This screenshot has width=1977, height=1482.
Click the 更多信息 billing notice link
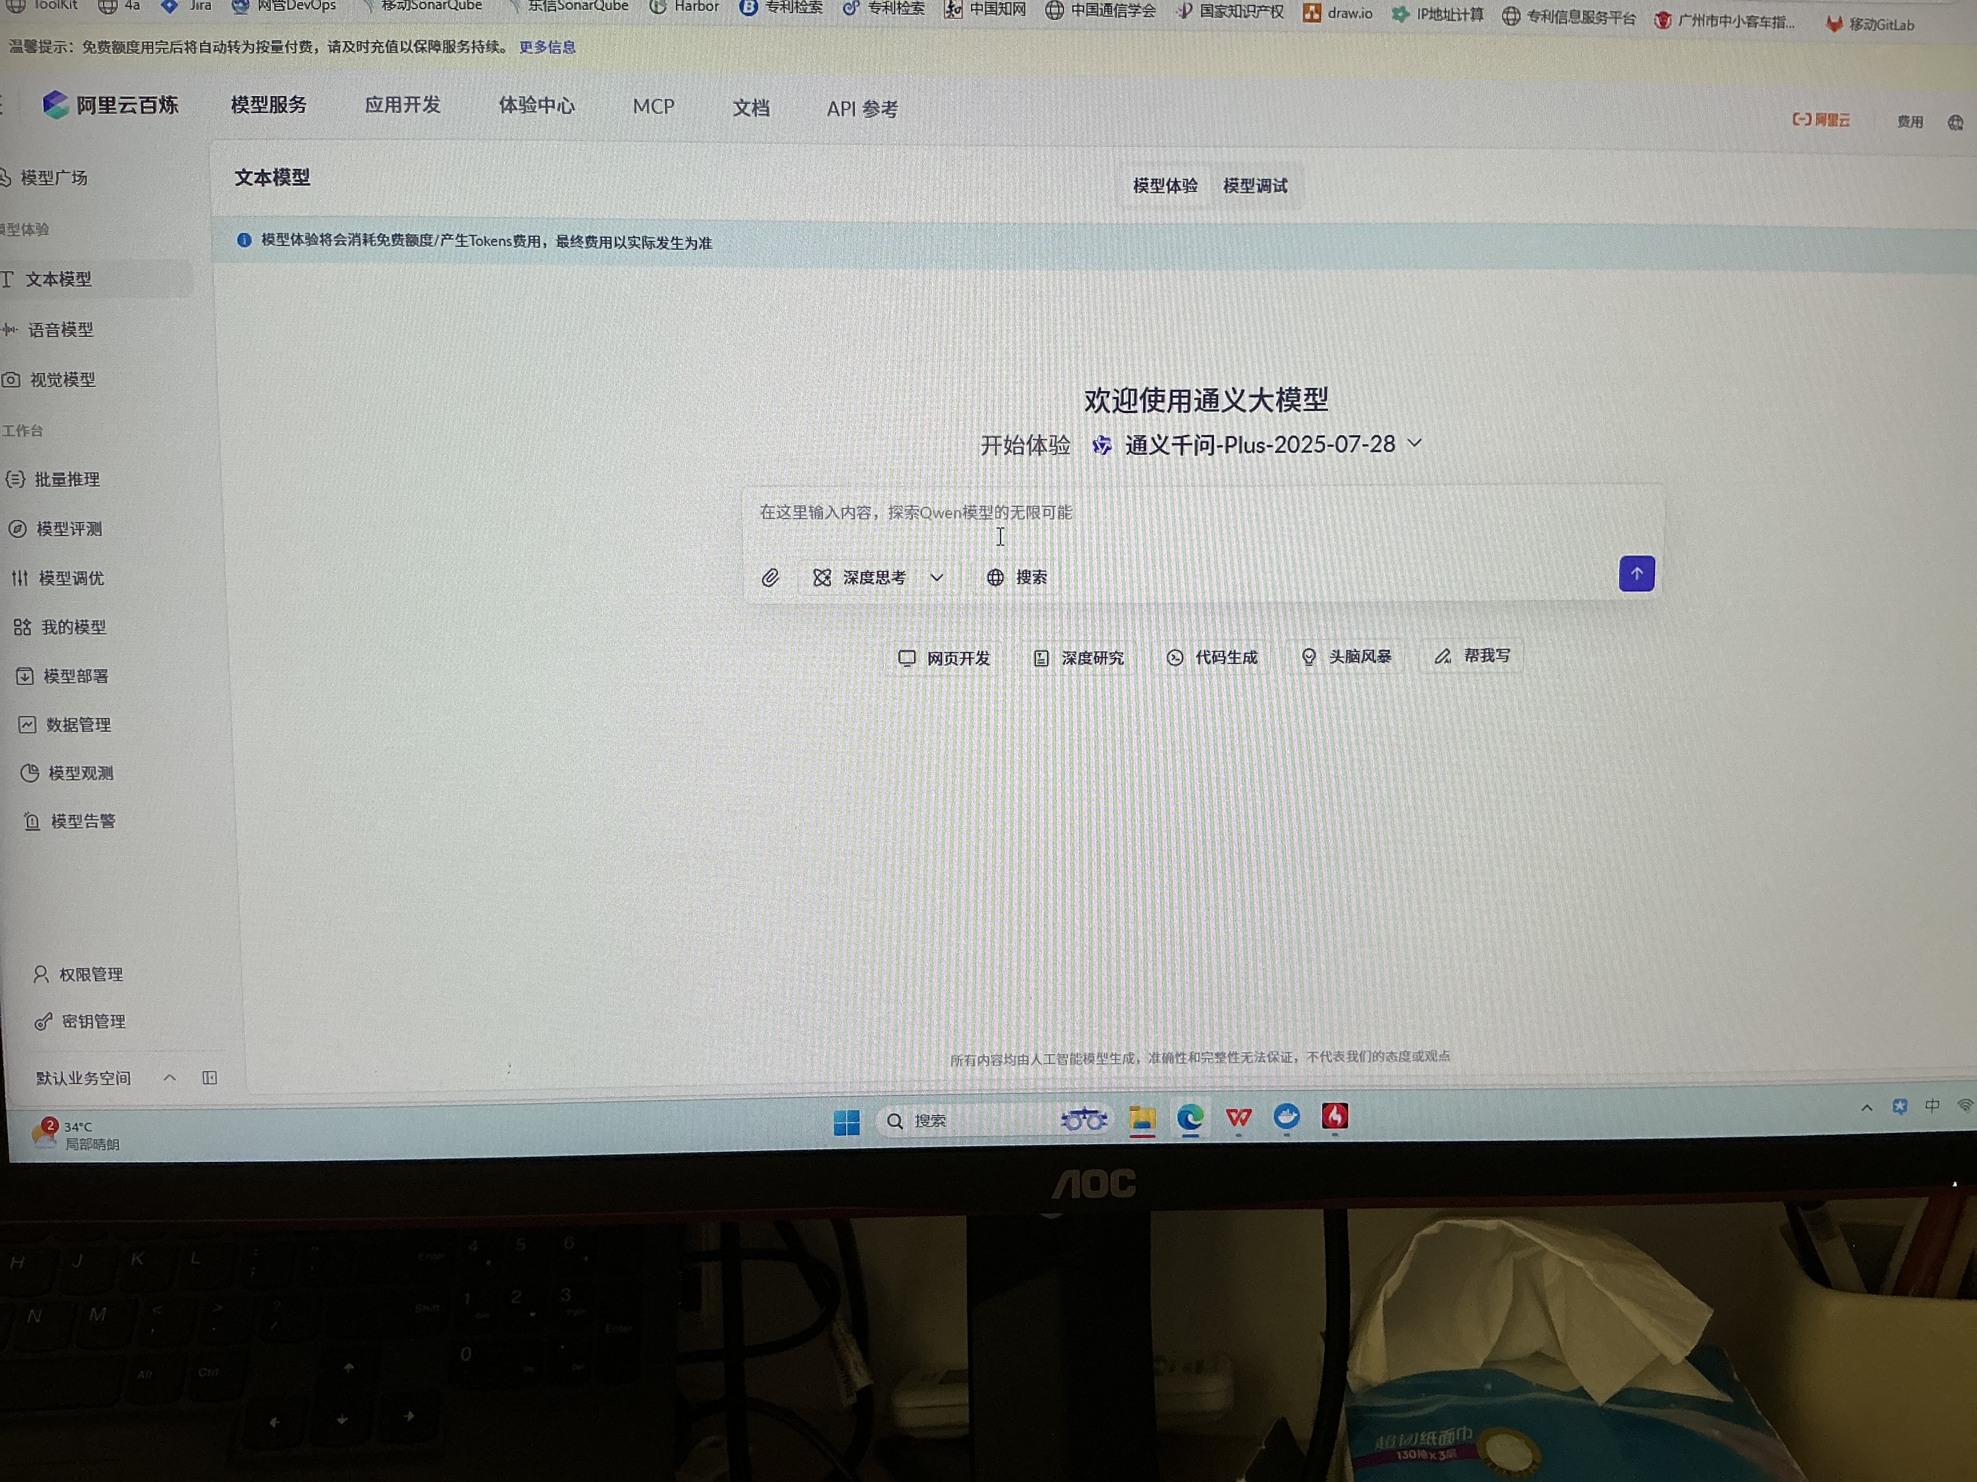point(544,47)
